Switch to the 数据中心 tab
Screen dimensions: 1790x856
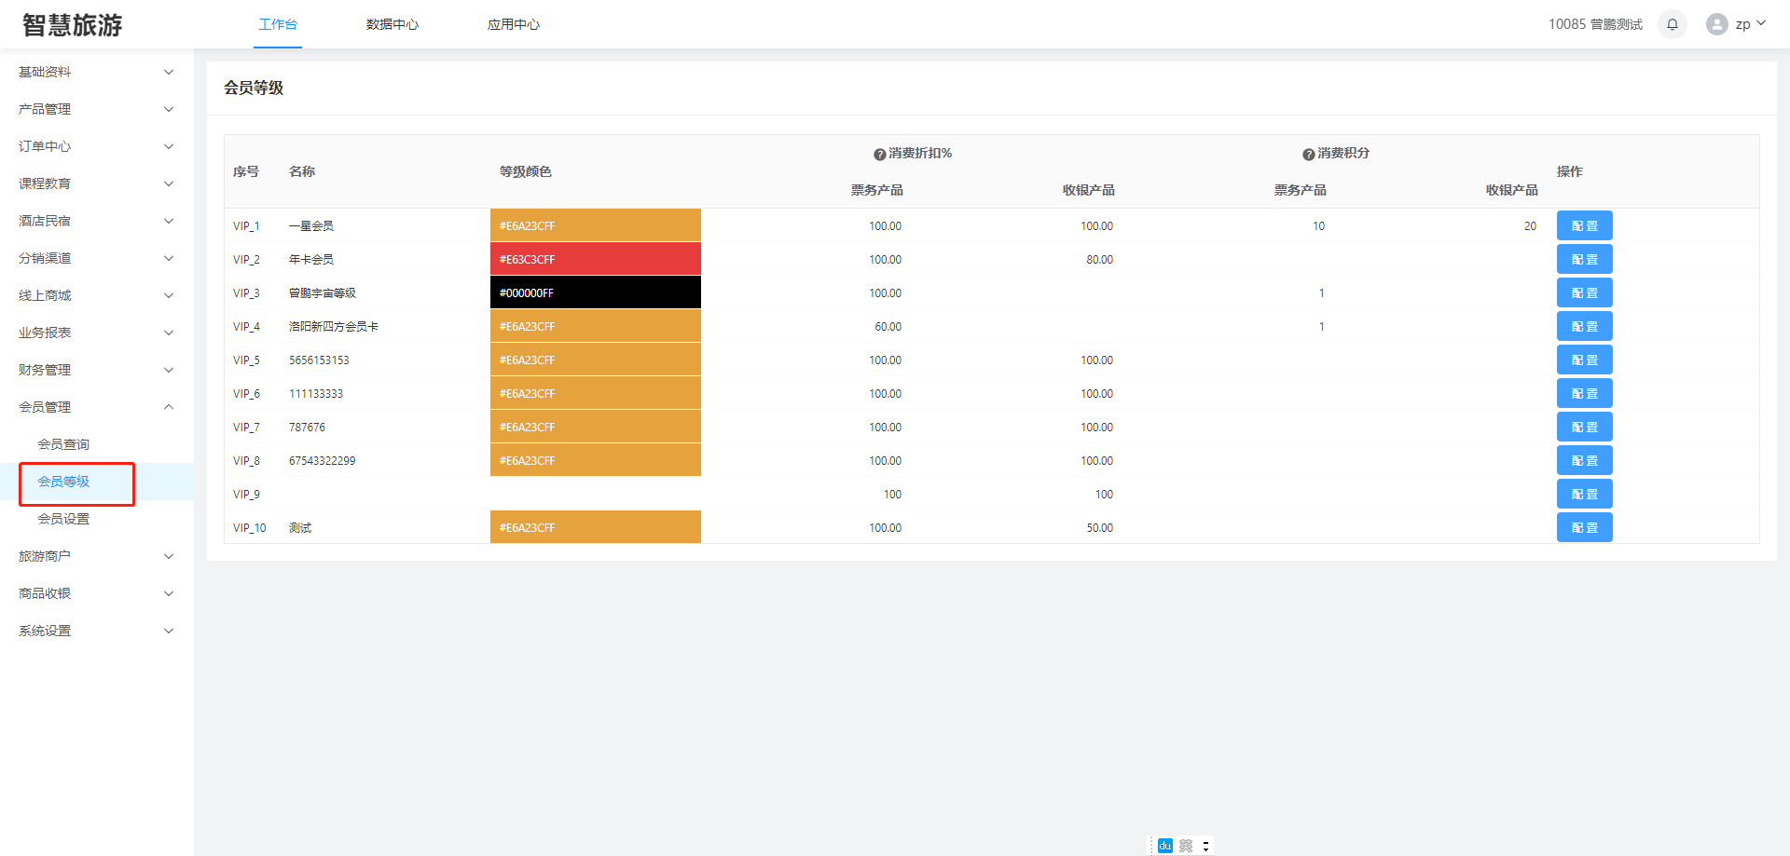coord(392,24)
